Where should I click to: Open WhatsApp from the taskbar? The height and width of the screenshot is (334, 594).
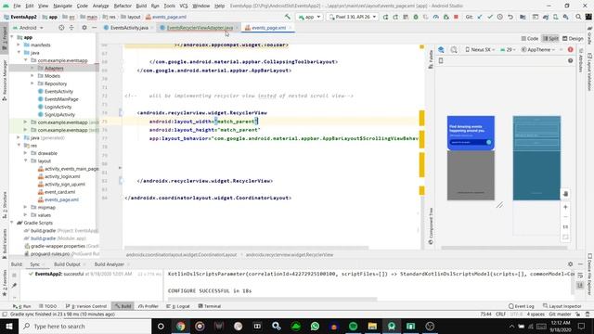(315, 326)
